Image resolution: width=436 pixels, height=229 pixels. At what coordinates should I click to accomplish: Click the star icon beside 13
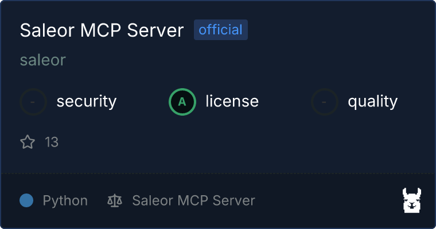coord(28,142)
